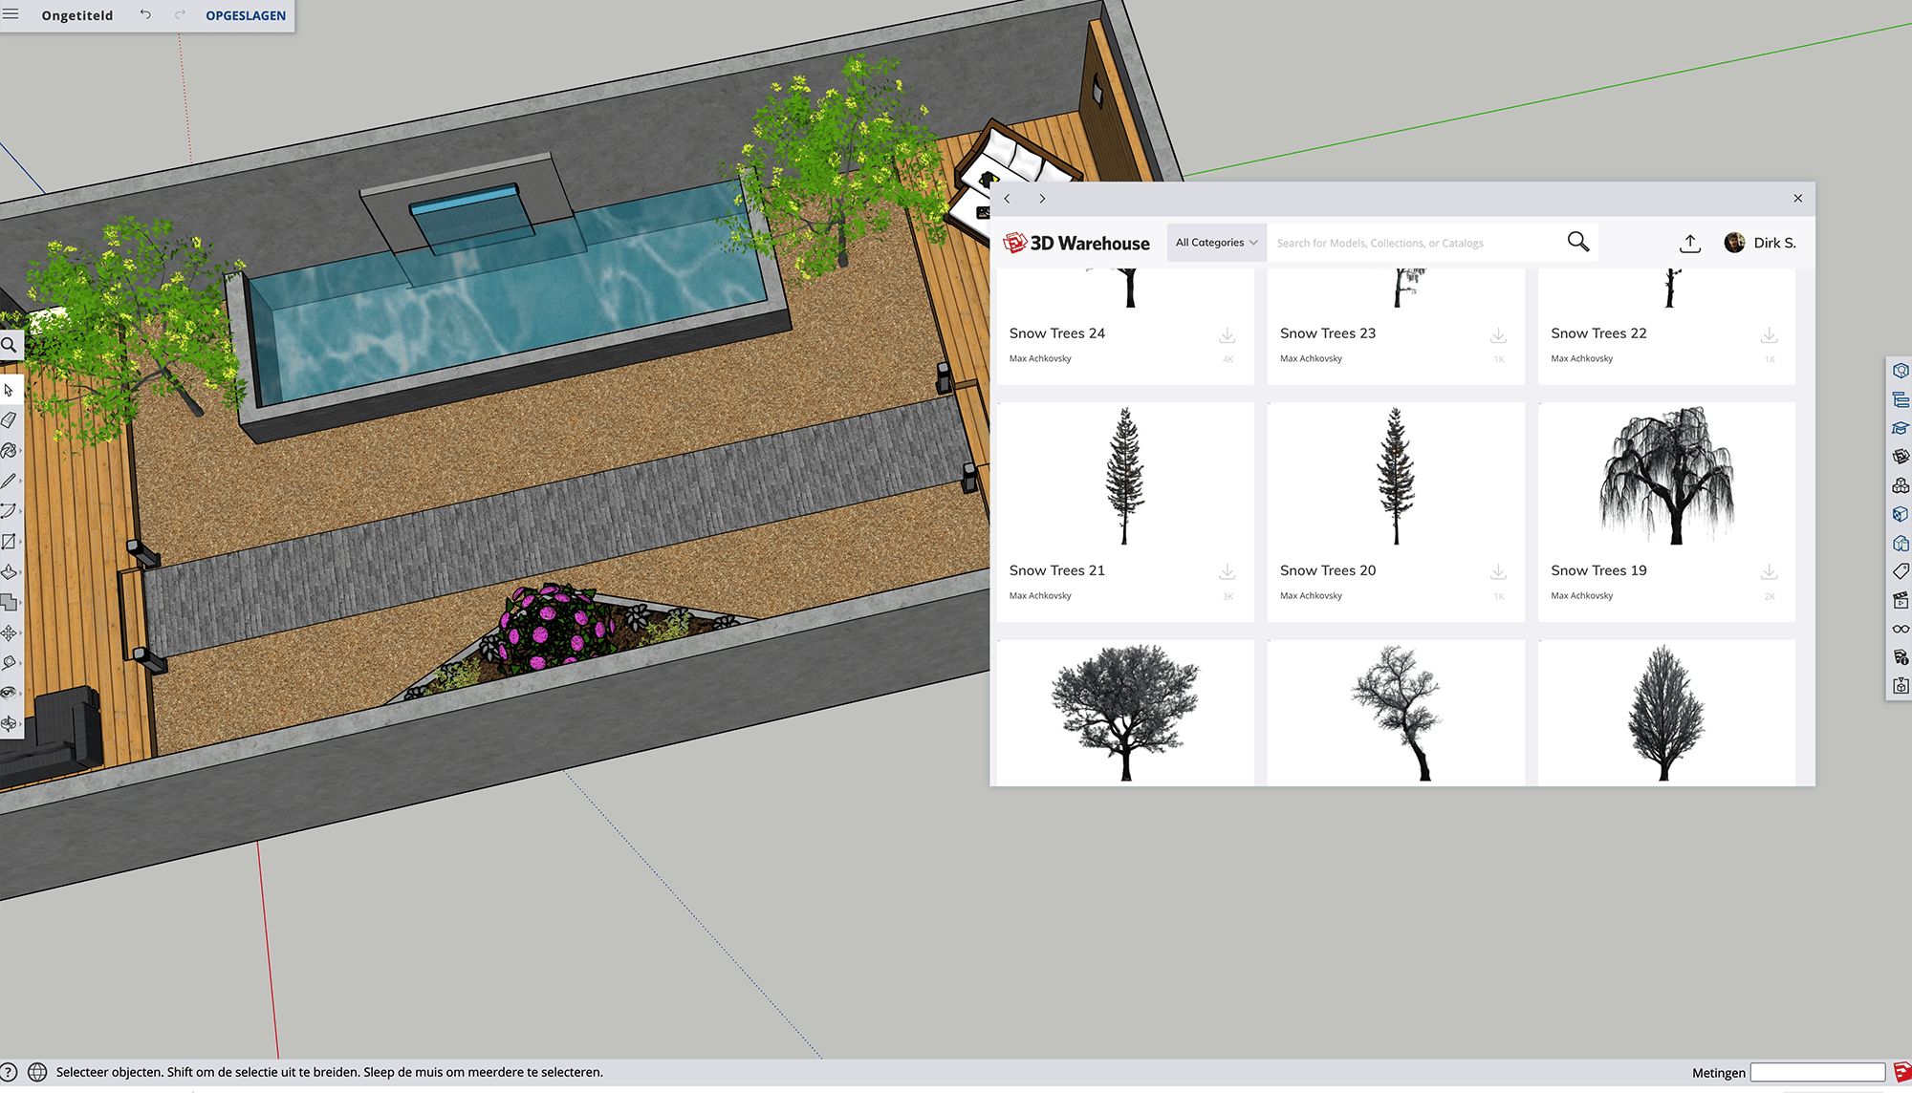1912x1093 pixels.
Task: Open the All Categories dropdown
Action: 1215,242
